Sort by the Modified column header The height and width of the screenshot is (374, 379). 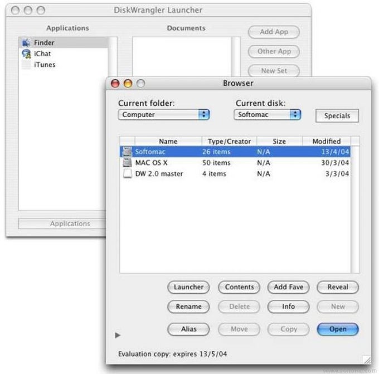coord(327,141)
